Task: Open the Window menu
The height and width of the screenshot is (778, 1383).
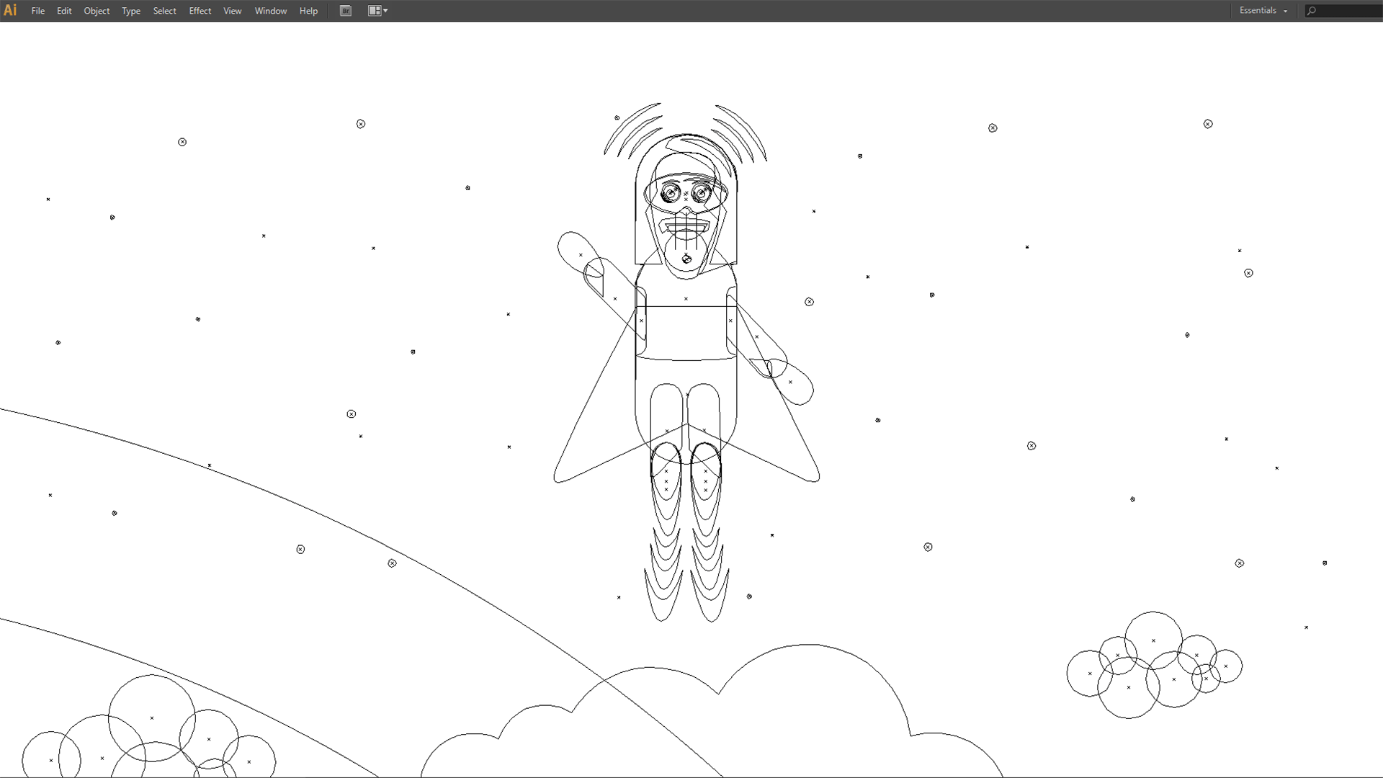Action: click(271, 11)
